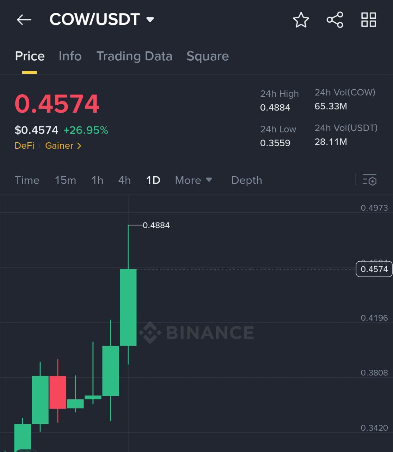Open the Gainer ranking chevron
393x452 pixels.
pyautogui.click(x=79, y=146)
